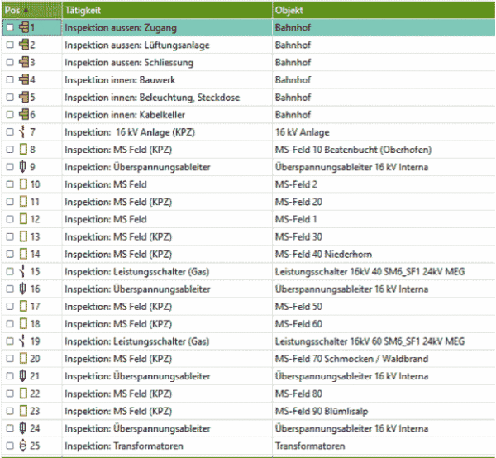The height and width of the screenshot is (458, 496).
Task: Click the transformer icon in row 25
Action: coord(23,446)
